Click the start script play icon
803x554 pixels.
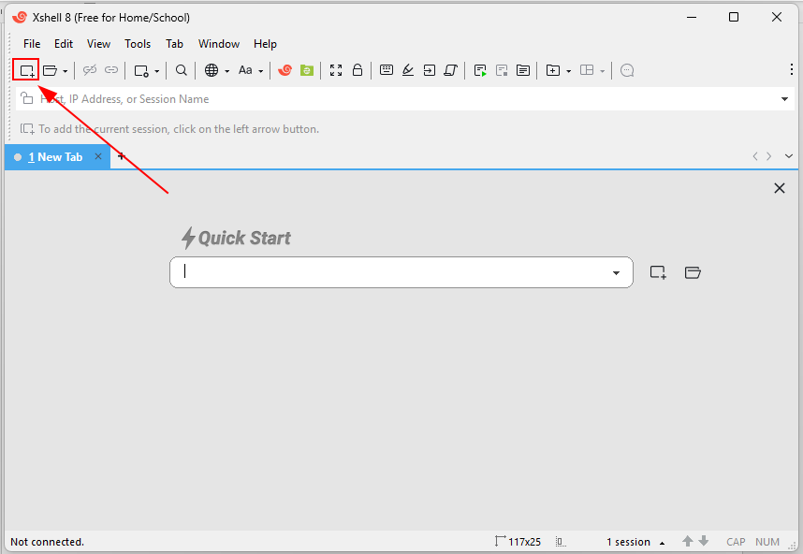(480, 70)
